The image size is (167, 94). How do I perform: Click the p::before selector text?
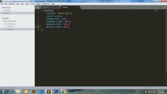(47, 11)
